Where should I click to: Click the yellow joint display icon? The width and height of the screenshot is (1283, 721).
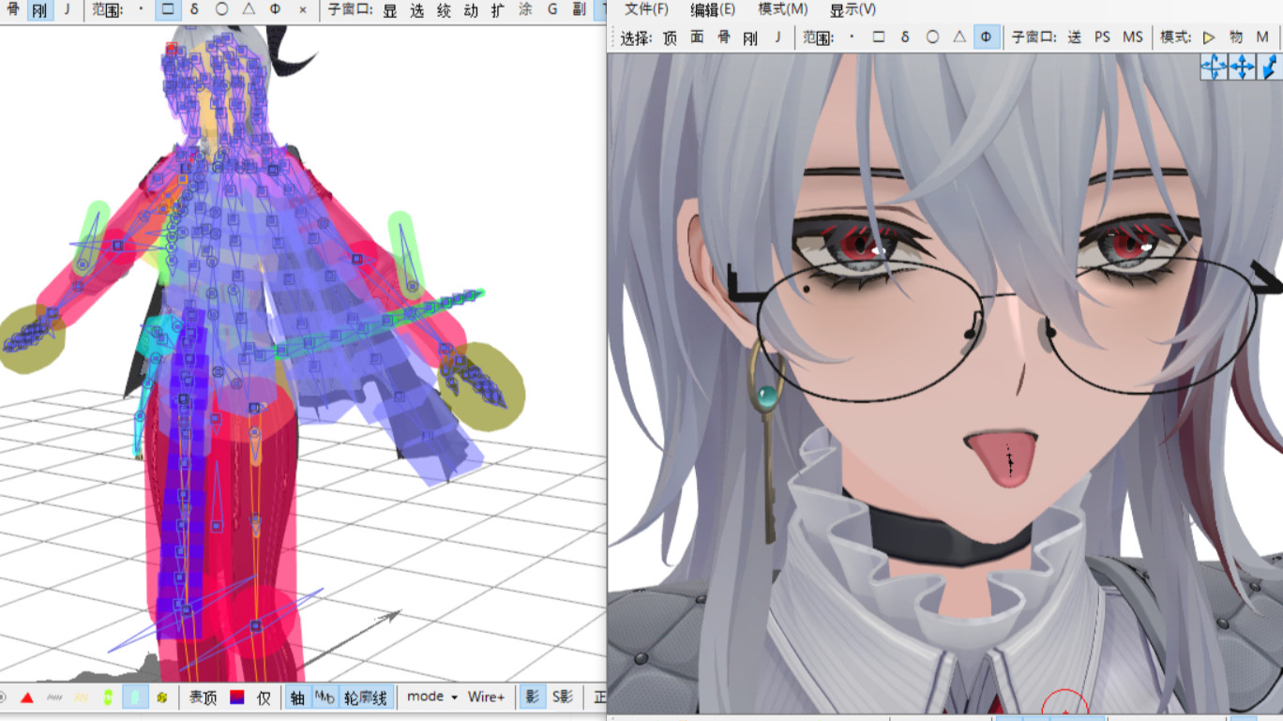tap(162, 698)
